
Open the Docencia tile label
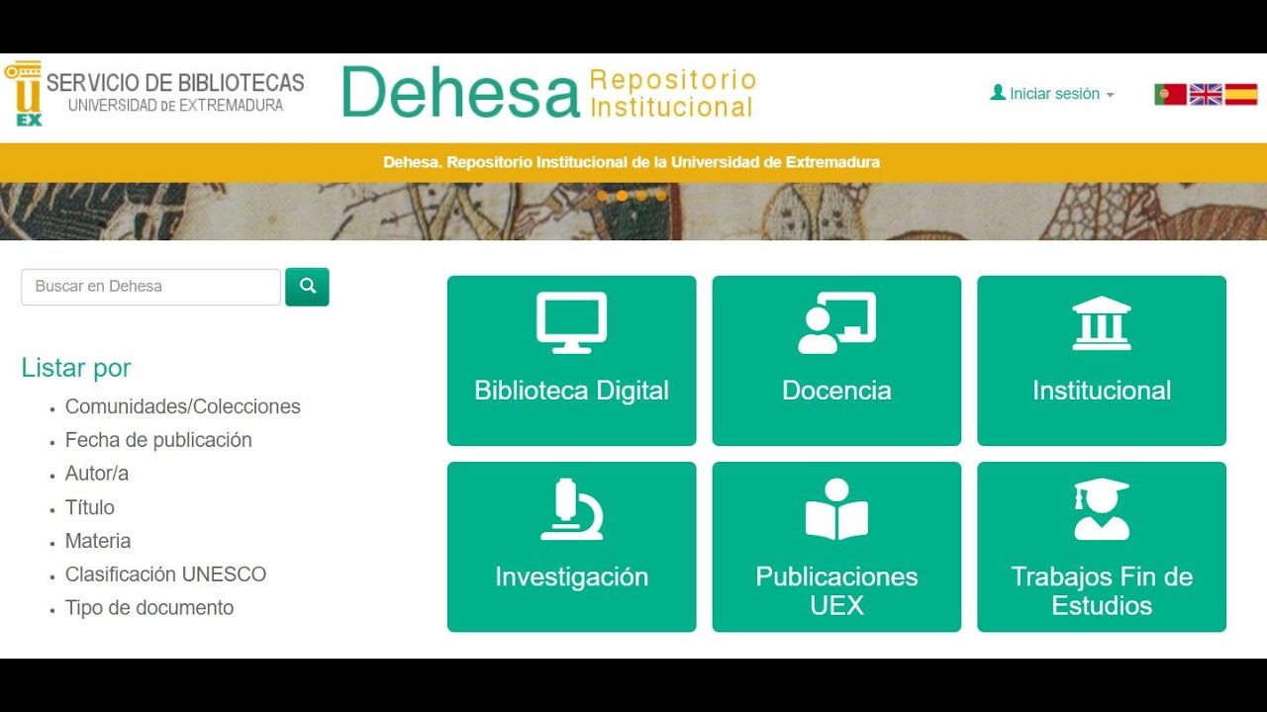[836, 391]
